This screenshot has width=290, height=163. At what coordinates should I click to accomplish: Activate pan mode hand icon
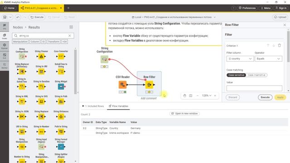click(184, 96)
